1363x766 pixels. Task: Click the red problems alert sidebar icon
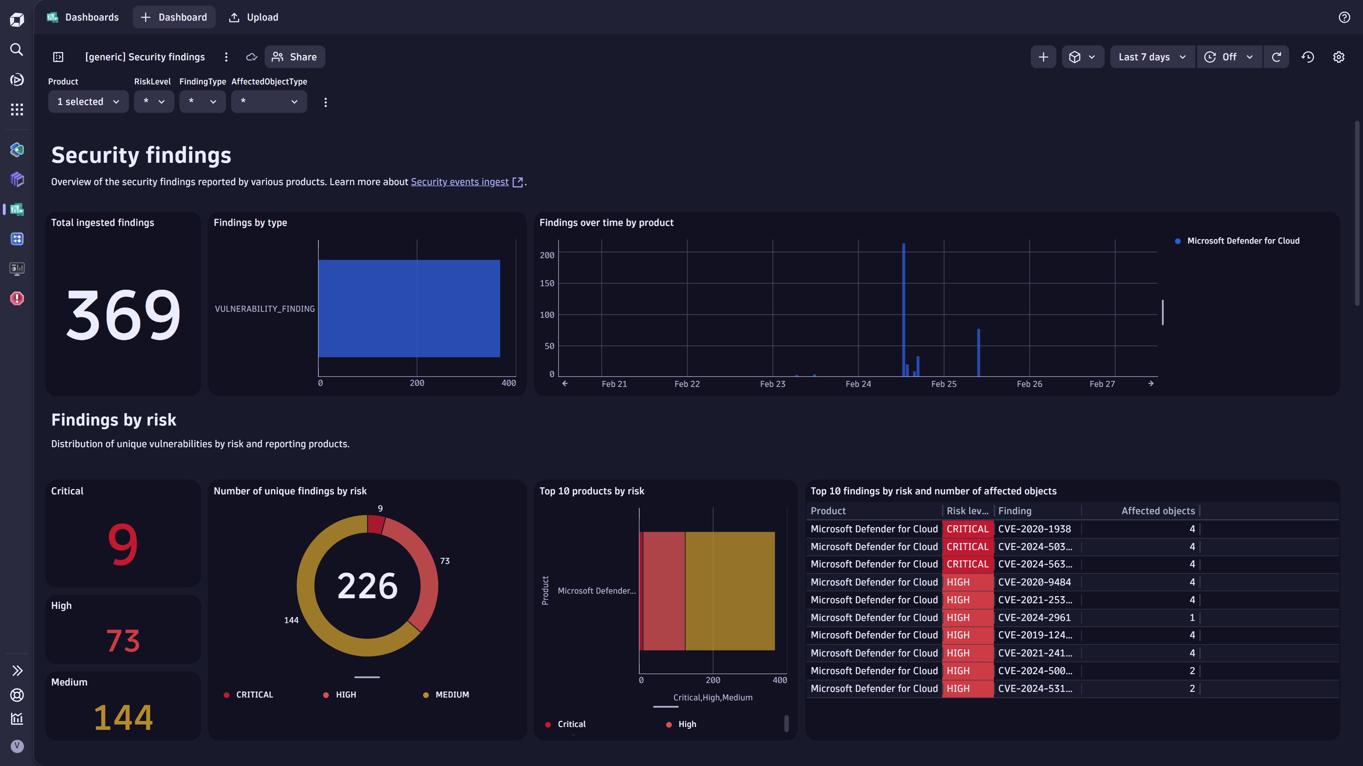[17, 299]
